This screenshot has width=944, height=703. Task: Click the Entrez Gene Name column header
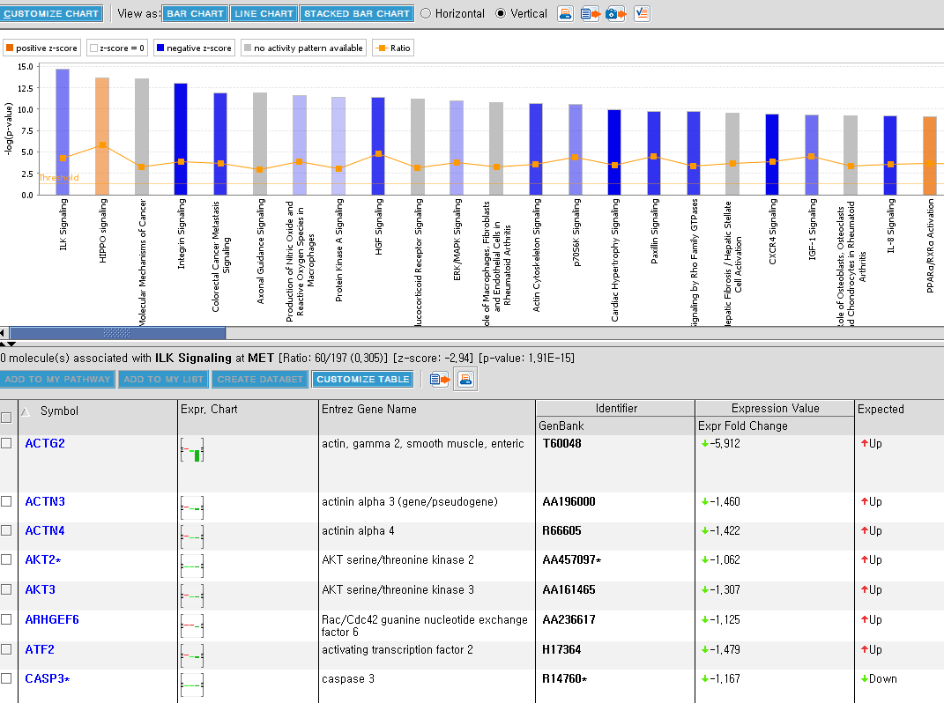point(369,410)
